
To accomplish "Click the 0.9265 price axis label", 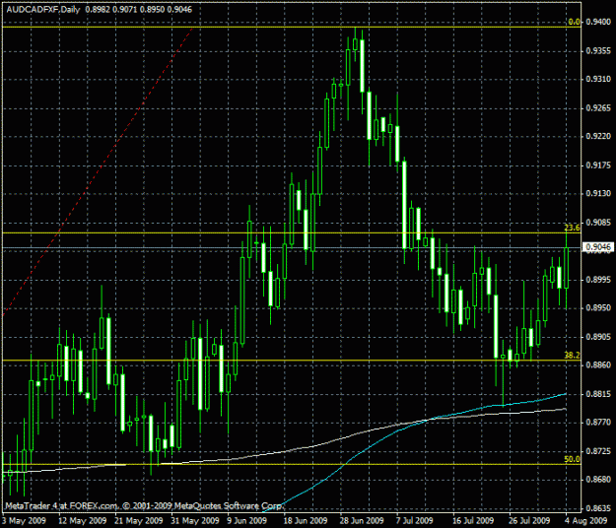I will click(598, 108).
